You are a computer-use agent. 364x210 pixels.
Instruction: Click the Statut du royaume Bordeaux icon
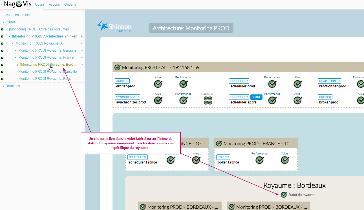coord(284,194)
